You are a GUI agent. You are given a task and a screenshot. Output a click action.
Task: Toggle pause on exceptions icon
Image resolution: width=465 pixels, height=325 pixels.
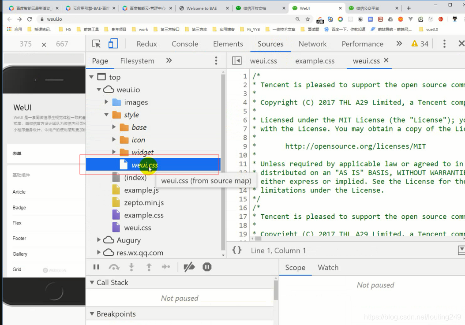tap(207, 267)
